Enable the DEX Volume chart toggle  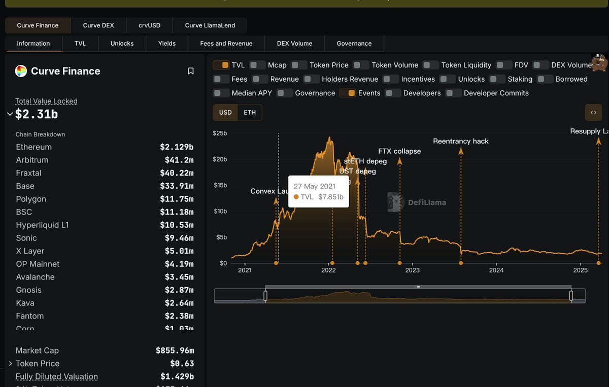[541, 65]
